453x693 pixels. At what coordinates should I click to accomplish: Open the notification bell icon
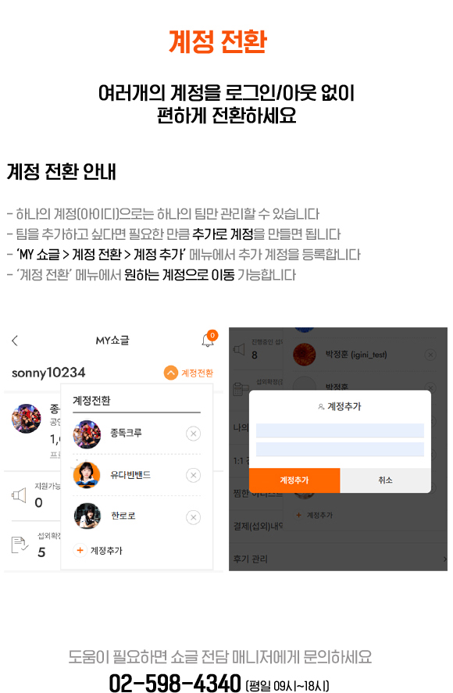(209, 339)
